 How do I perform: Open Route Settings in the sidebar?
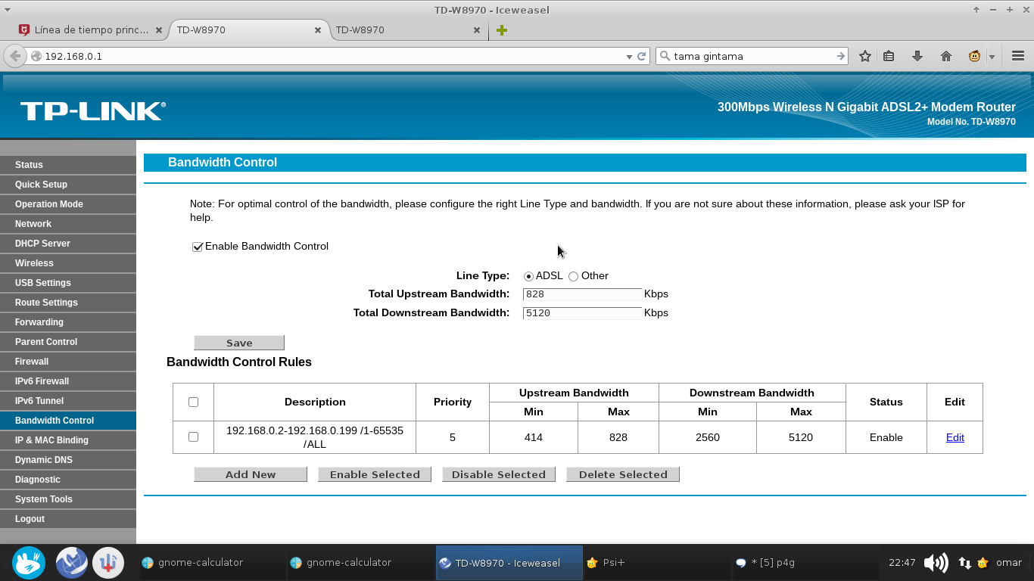pos(68,303)
